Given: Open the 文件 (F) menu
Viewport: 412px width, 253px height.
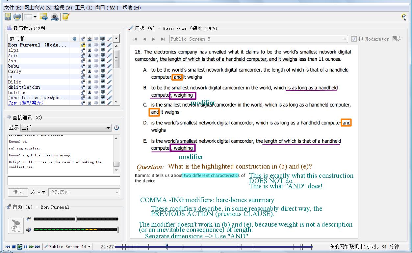Looking at the screenshot, I should click(x=13, y=7).
